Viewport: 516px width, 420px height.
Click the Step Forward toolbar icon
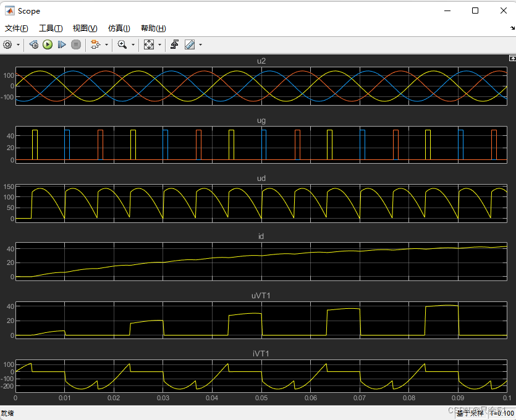coord(62,44)
